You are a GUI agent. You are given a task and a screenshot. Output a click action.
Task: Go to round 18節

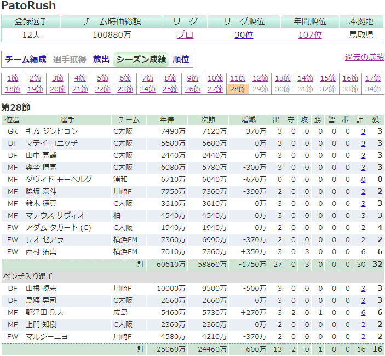tap(13, 89)
